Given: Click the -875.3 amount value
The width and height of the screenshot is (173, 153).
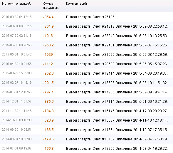Looking at the screenshot, I should coord(48,101).
